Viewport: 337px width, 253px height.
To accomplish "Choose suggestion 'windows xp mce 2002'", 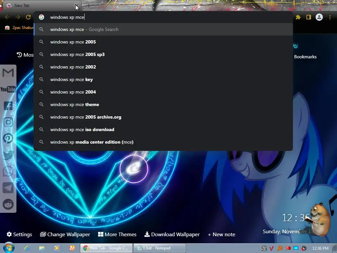I will tap(163, 67).
